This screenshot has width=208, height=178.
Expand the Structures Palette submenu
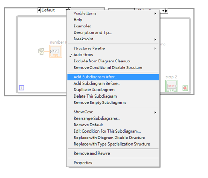pos(113,49)
